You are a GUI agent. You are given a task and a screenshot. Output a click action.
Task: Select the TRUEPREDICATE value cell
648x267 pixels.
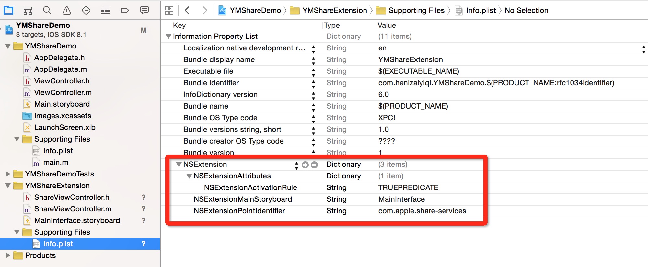coord(408,187)
